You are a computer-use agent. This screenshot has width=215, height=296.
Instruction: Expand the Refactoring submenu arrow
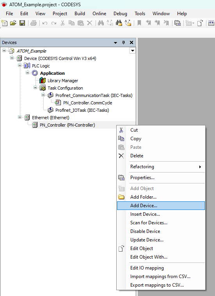click(x=200, y=167)
